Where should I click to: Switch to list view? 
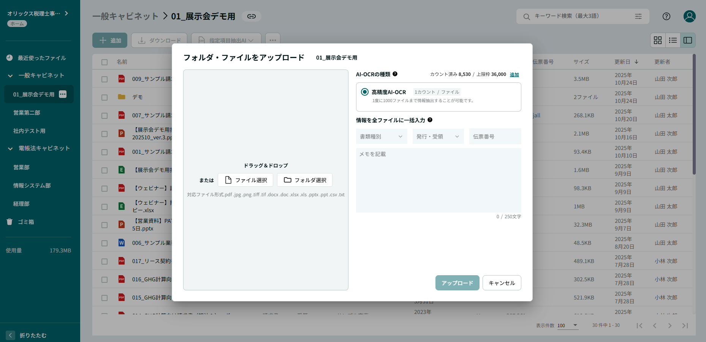[673, 40]
